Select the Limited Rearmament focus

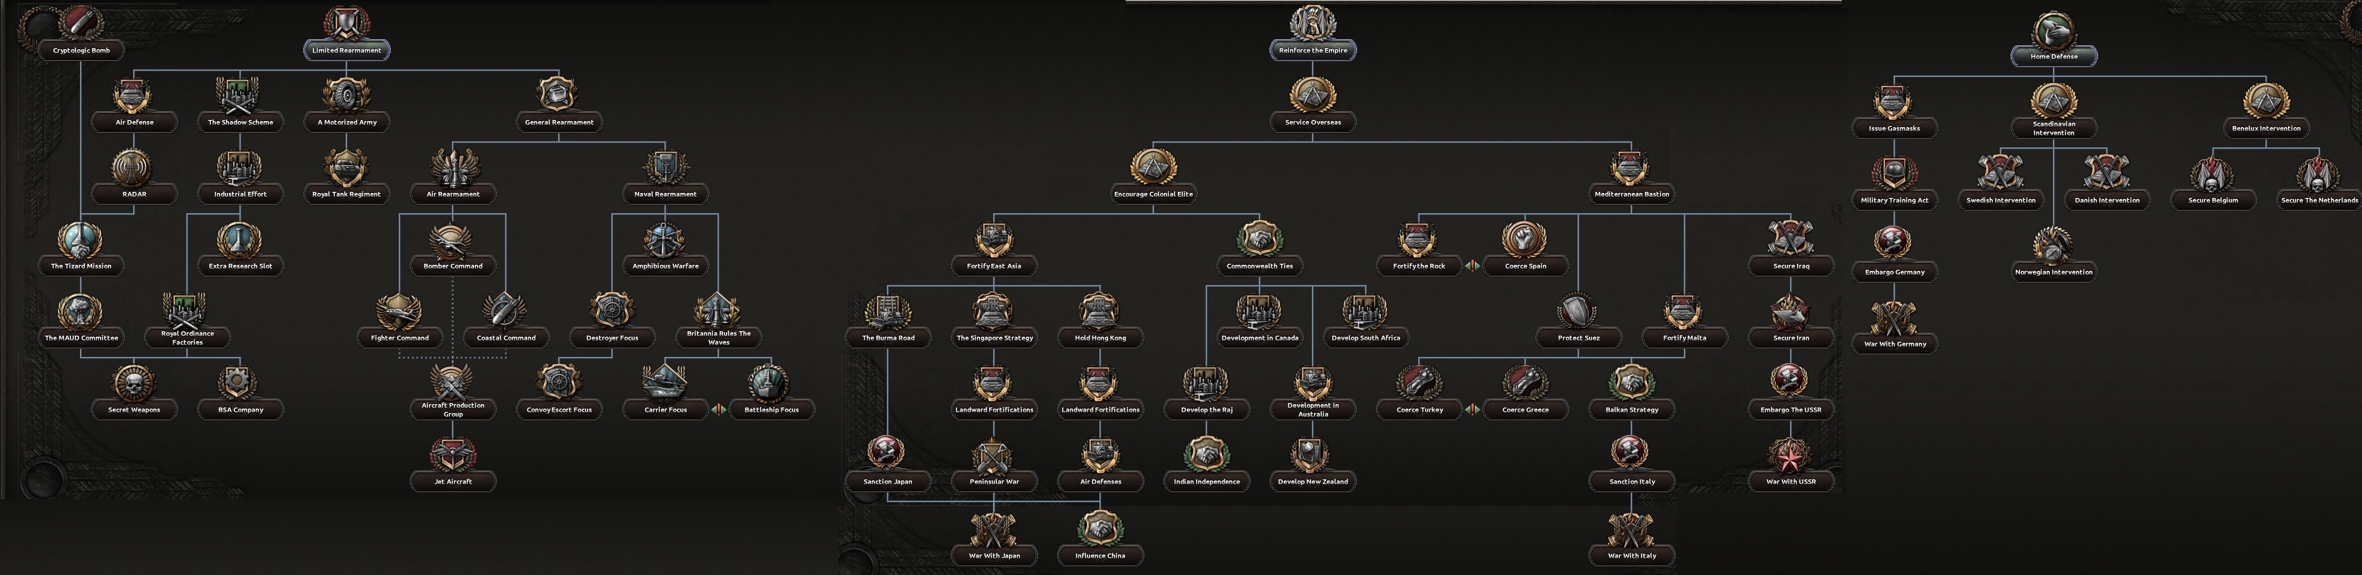346,49
